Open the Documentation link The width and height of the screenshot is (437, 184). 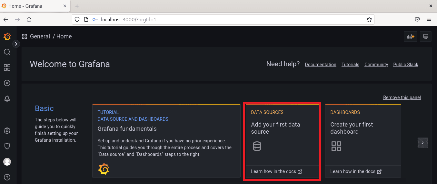point(321,65)
